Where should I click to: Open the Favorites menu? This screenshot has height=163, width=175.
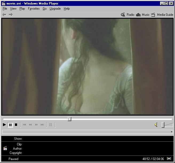pyautogui.click(x=34, y=9)
